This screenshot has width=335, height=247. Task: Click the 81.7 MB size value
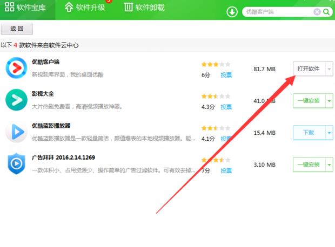(265, 69)
